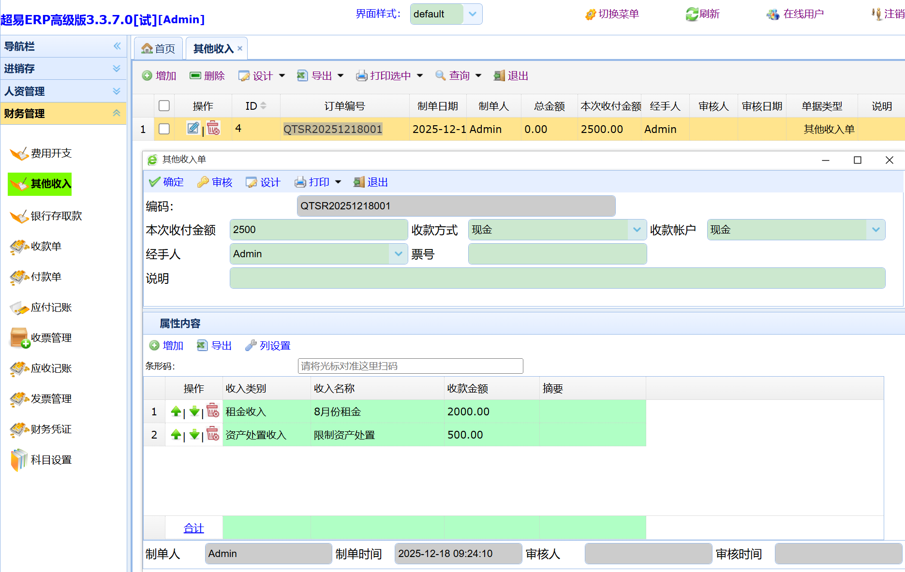Open the 收款帐户 dropdown
This screenshot has height=572, width=905.
coord(875,230)
